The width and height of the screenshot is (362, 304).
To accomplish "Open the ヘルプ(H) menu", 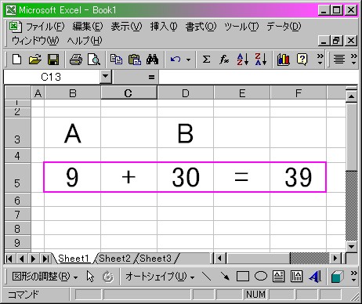I will coord(85,41).
